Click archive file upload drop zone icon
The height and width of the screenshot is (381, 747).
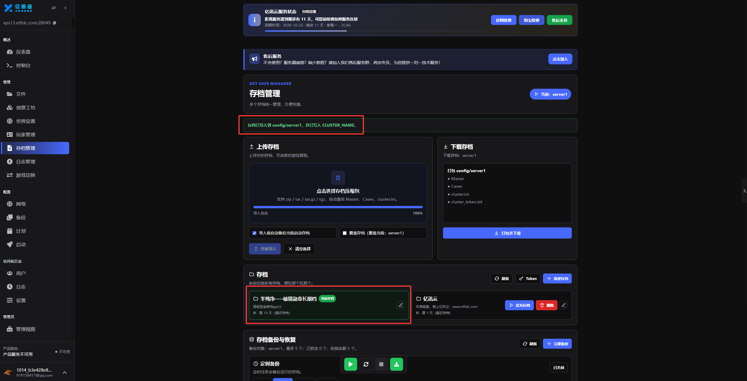click(338, 178)
